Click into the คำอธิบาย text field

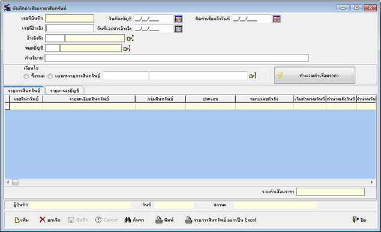click(176, 58)
